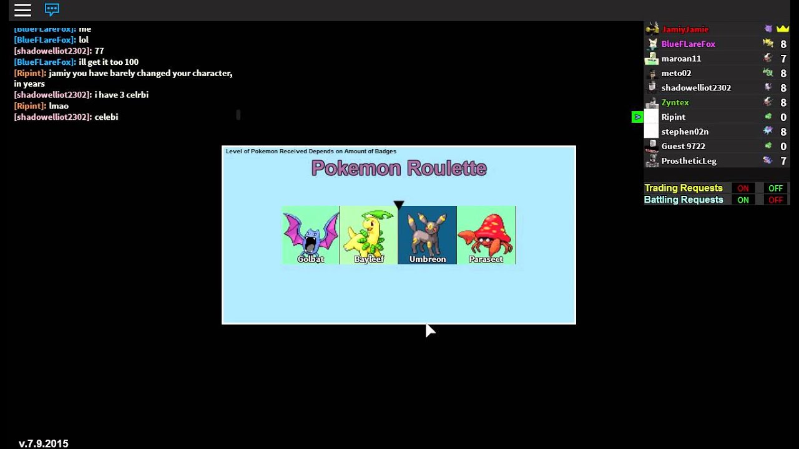Select player name Guest 9722

683,146
